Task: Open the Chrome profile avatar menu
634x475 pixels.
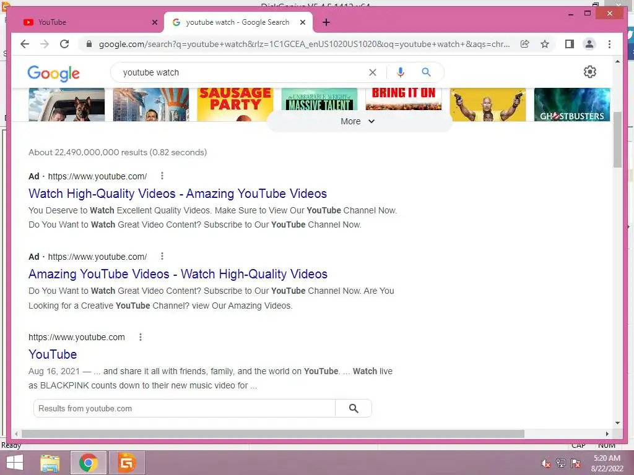Action: [589, 44]
